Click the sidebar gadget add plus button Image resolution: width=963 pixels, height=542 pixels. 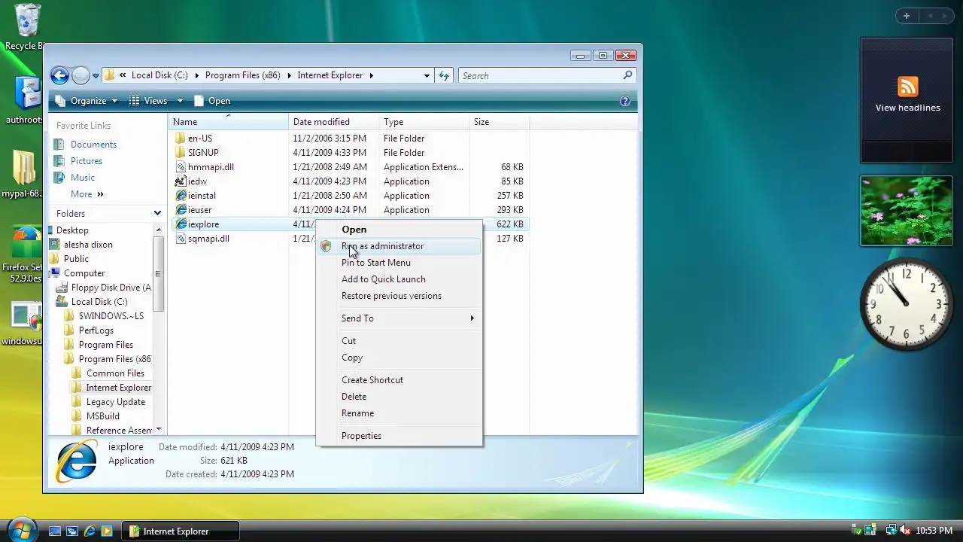(907, 16)
